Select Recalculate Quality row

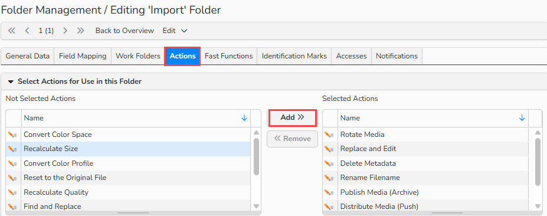click(x=129, y=192)
